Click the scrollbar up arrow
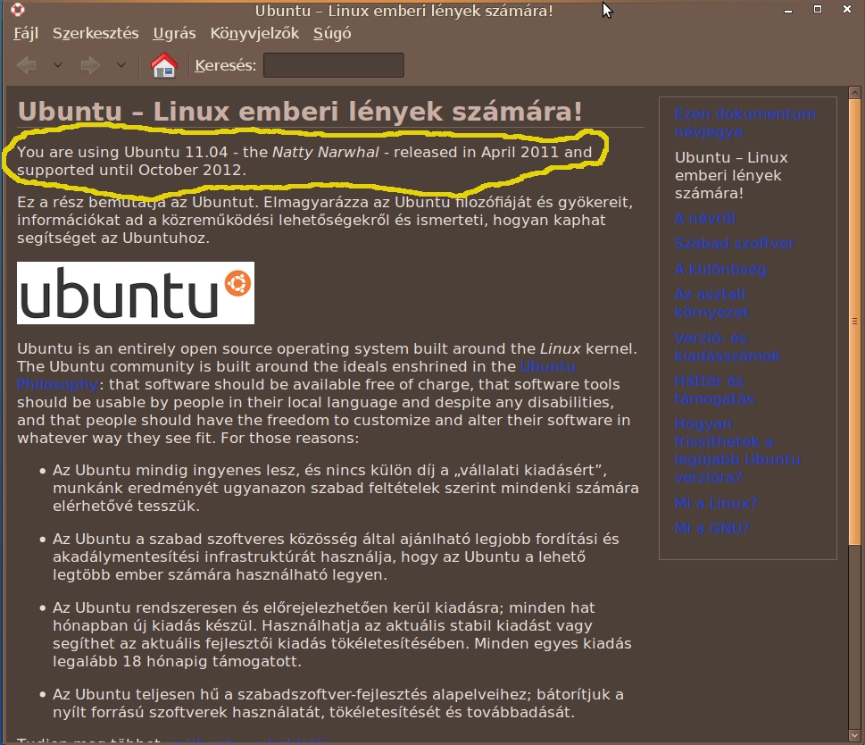The height and width of the screenshot is (745, 865). 854,92
